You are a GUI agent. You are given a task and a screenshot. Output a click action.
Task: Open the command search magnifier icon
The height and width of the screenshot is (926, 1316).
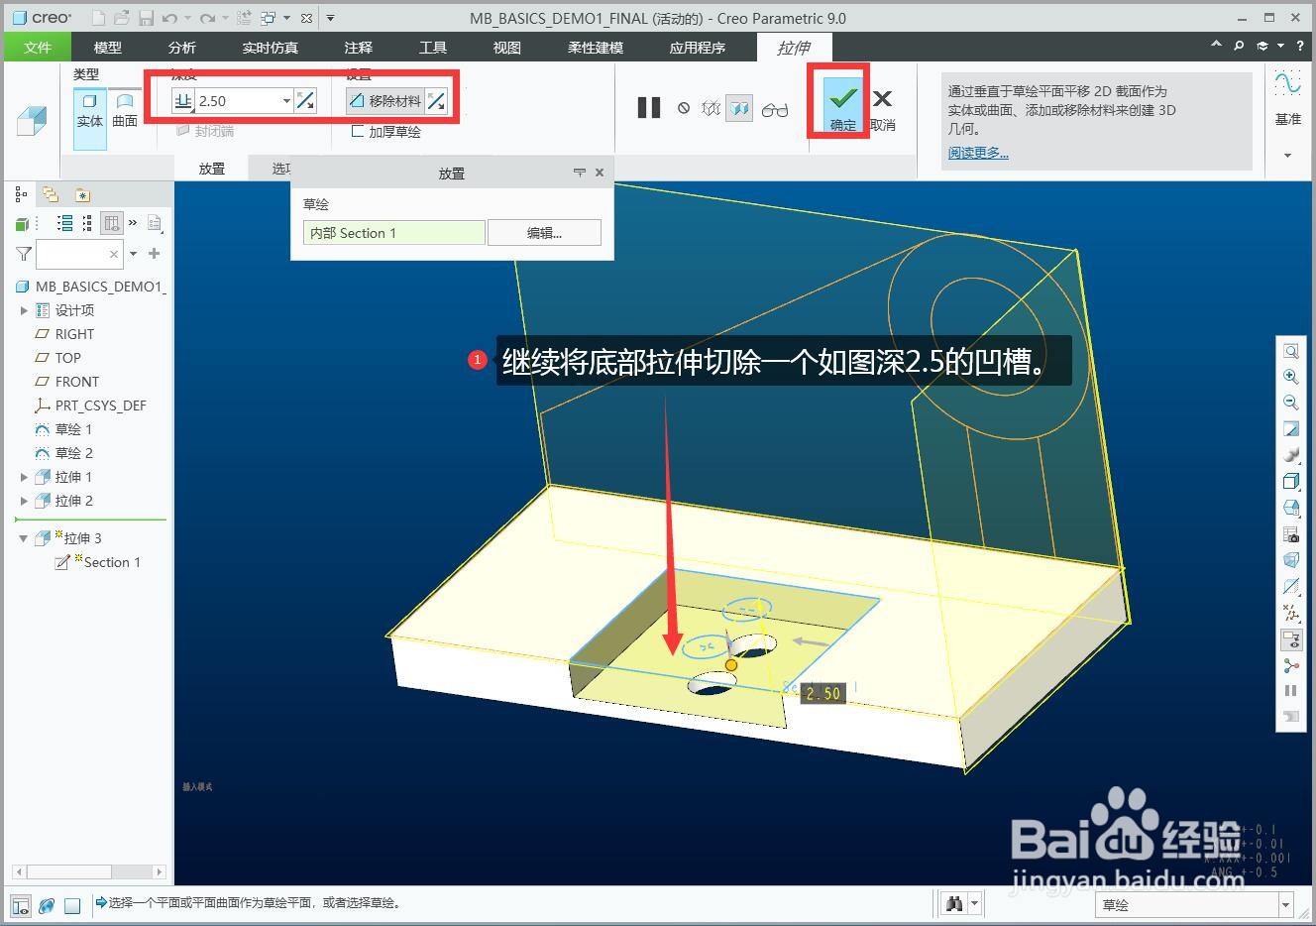tap(1239, 46)
